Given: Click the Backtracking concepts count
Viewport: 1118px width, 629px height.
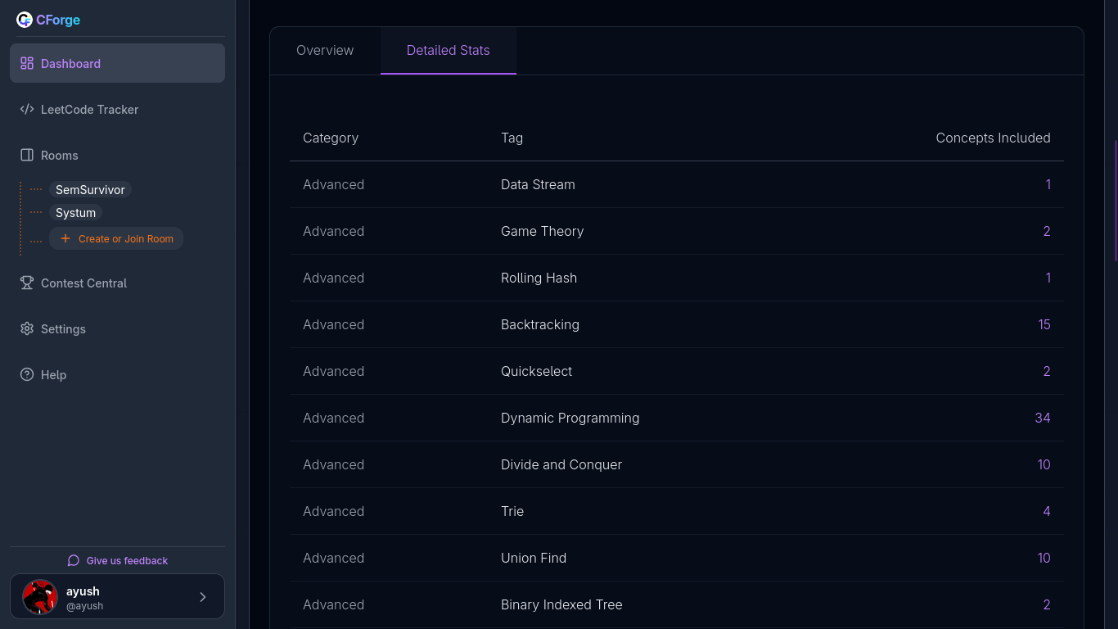Looking at the screenshot, I should (1044, 324).
